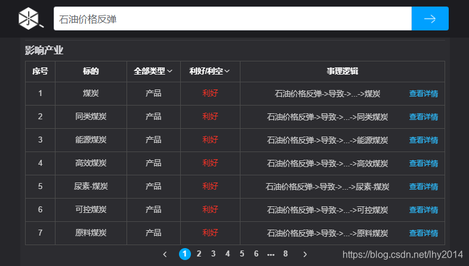Click the 标的 column header
469x266 pixels.
91,71
